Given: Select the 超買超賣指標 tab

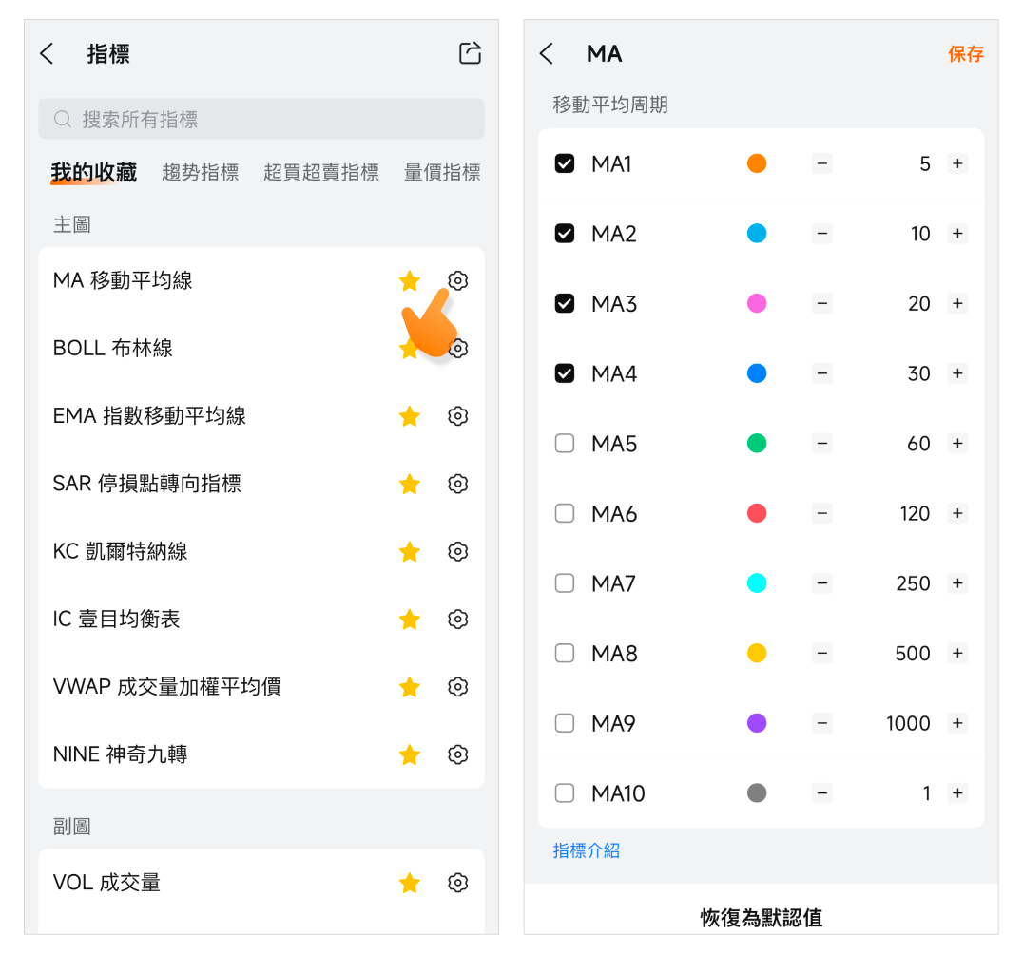Looking at the screenshot, I should (321, 172).
